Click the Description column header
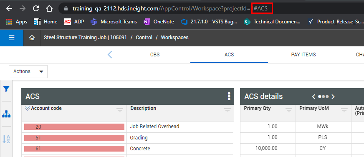 point(143,108)
